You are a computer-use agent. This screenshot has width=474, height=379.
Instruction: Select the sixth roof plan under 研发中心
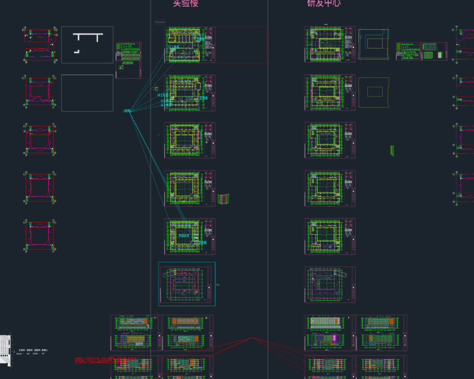point(330,285)
